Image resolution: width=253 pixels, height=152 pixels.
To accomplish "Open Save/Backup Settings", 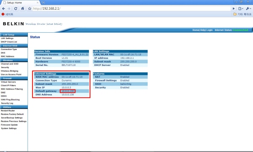I will [12, 118].
